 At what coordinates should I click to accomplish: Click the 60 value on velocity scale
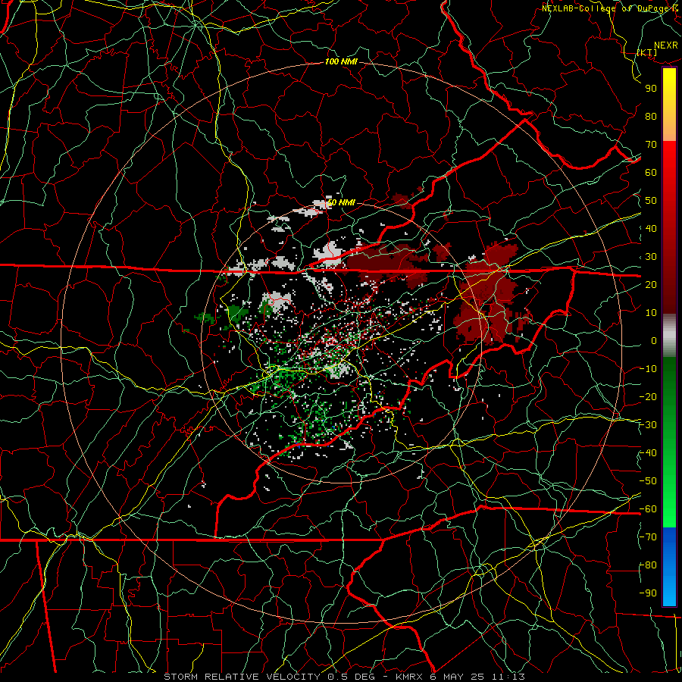651,172
